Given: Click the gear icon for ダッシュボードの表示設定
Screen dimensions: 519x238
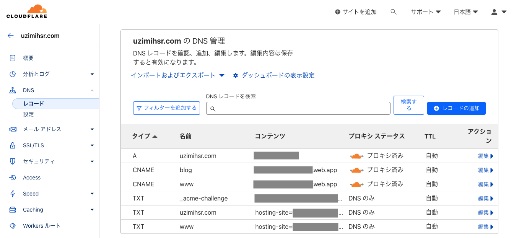Looking at the screenshot, I should [x=236, y=75].
